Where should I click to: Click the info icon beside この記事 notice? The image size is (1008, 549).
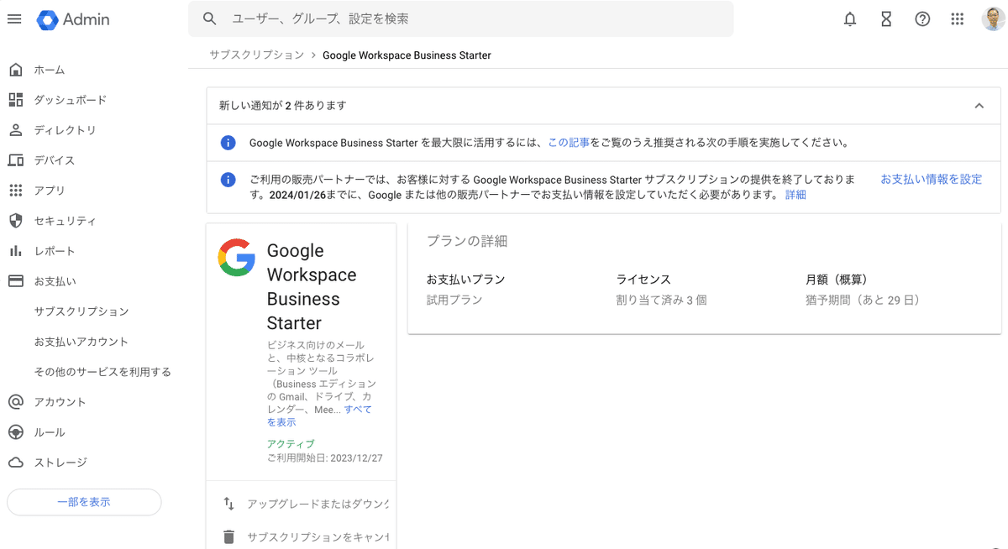[x=228, y=143]
